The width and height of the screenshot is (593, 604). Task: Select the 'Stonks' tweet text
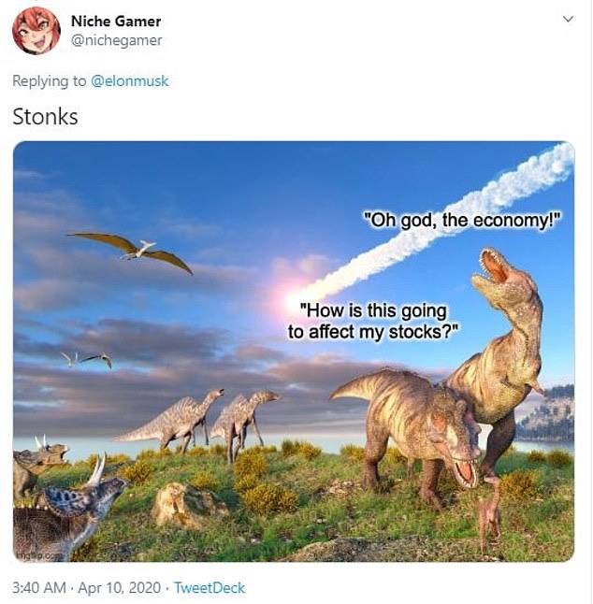tap(45, 117)
